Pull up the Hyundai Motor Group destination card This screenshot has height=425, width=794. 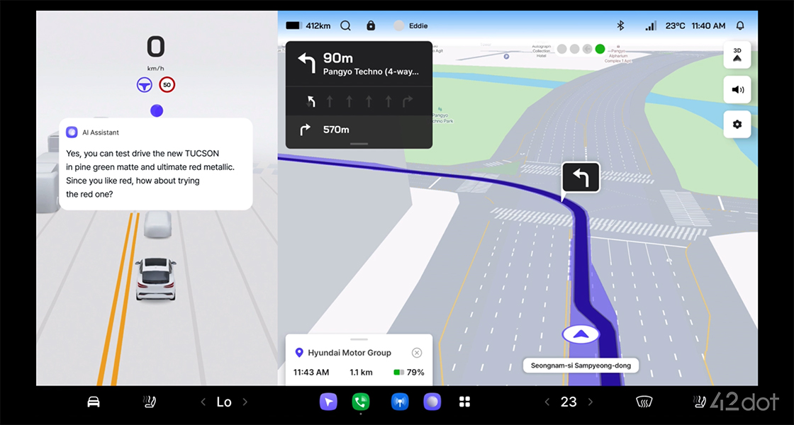pyautogui.click(x=359, y=340)
